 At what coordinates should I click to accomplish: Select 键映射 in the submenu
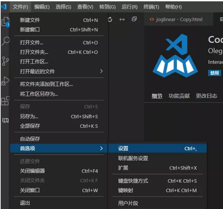pos(158,190)
